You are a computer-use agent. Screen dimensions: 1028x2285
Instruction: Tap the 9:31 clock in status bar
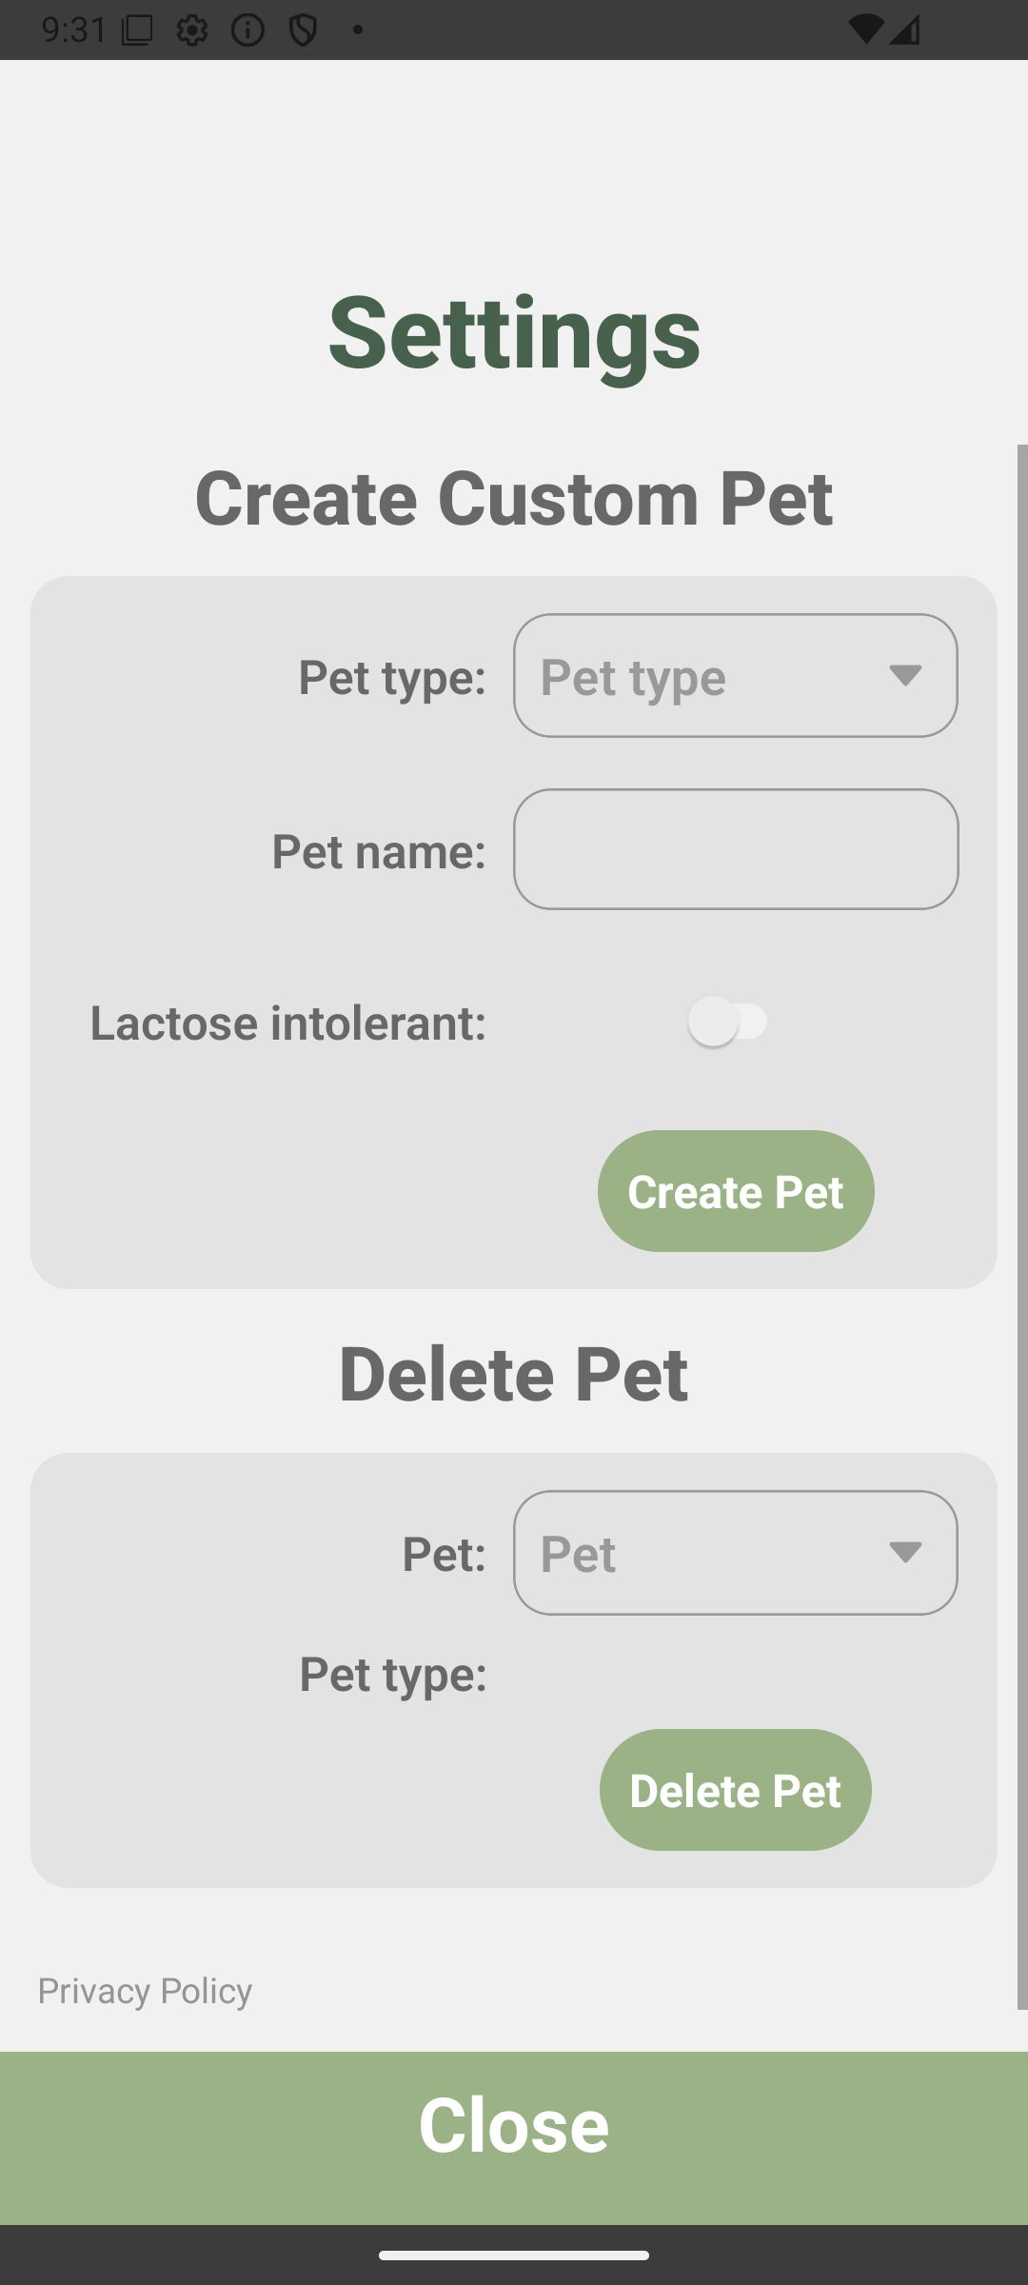point(74,30)
